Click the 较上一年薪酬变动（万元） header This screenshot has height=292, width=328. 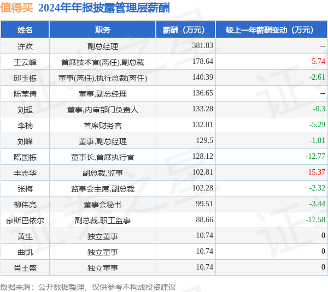[271, 30]
